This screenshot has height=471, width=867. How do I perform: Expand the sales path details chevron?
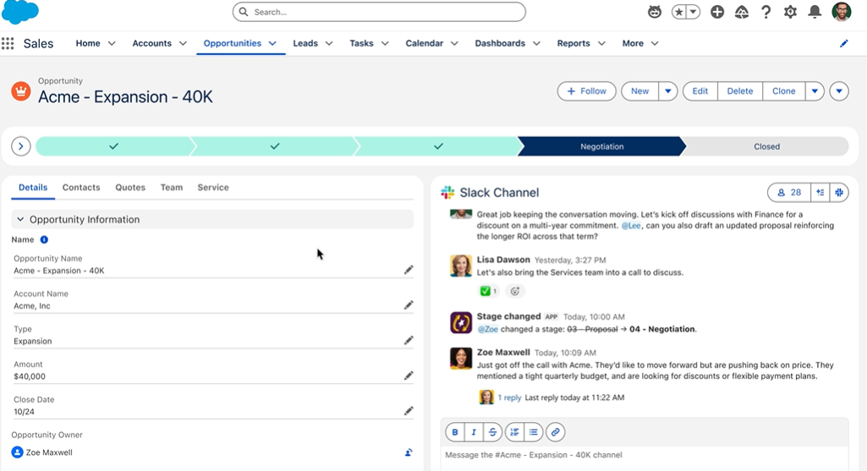[x=21, y=146]
